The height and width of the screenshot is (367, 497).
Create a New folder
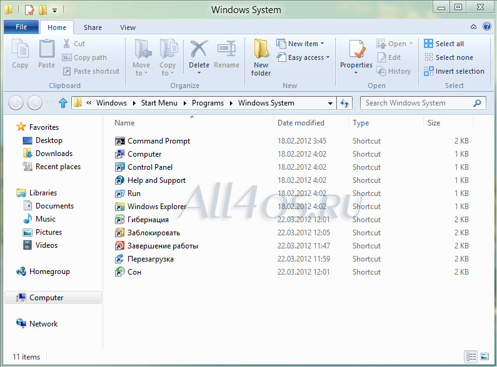(261, 57)
